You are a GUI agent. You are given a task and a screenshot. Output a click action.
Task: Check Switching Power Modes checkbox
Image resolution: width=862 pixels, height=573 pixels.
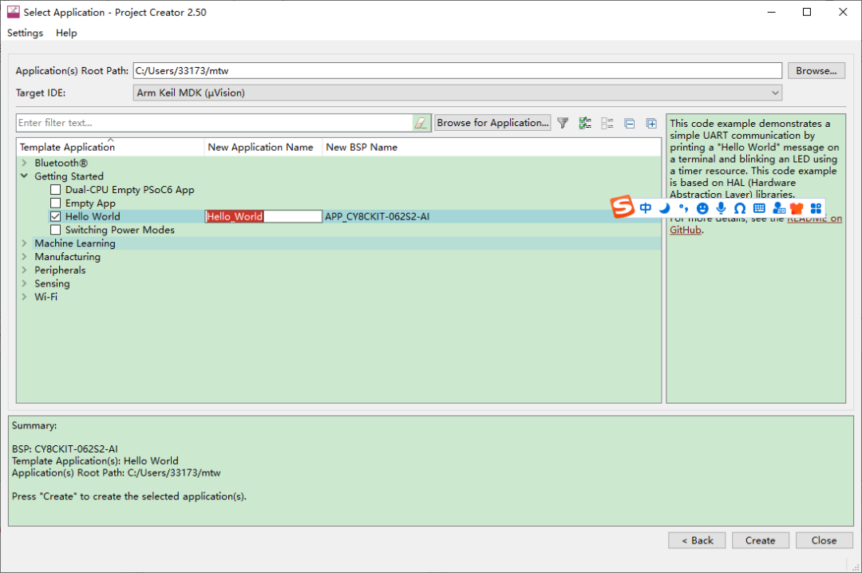pyautogui.click(x=56, y=230)
